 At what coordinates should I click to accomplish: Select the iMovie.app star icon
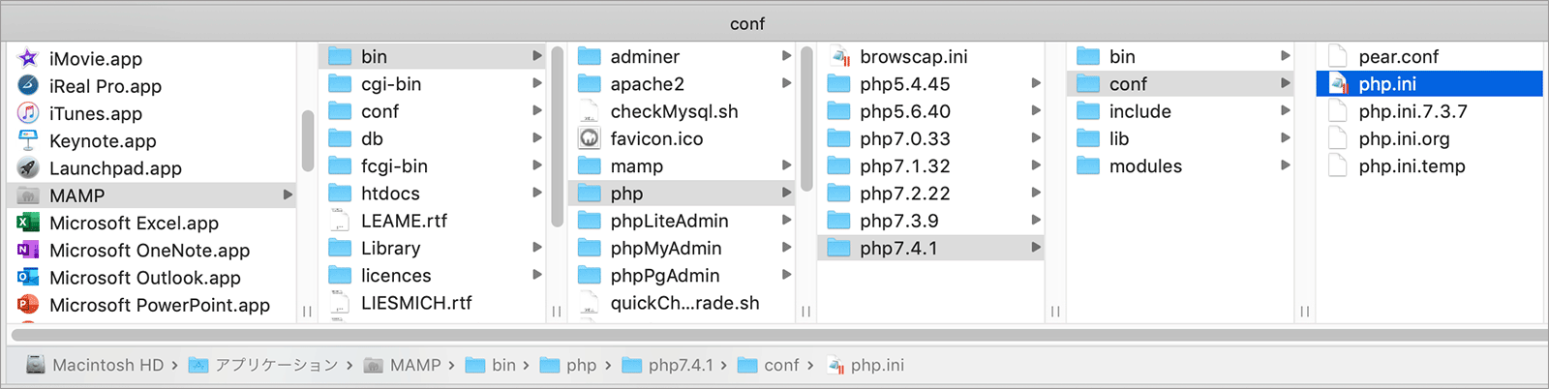(28, 58)
